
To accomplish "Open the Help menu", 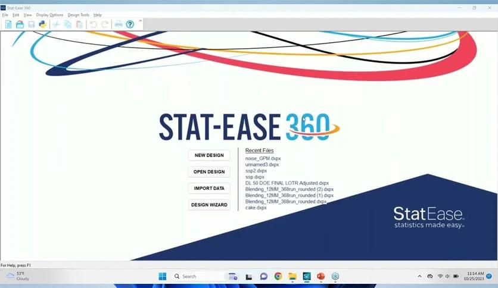I will (98, 15).
